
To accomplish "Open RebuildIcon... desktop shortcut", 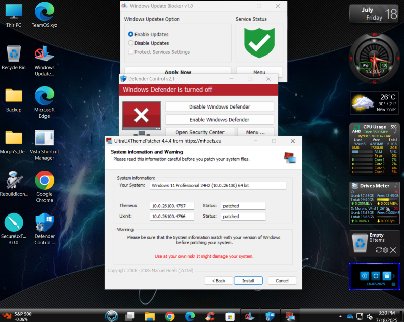I will pyautogui.click(x=14, y=184).
